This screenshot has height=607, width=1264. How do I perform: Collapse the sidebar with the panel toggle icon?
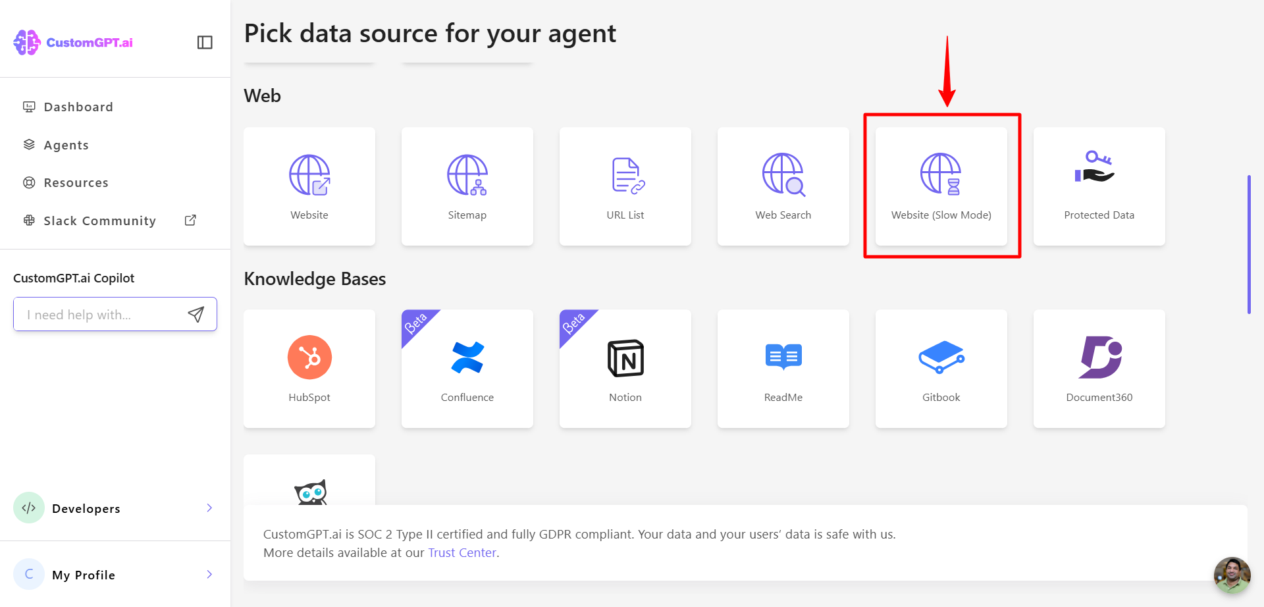click(x=205, y=42)
